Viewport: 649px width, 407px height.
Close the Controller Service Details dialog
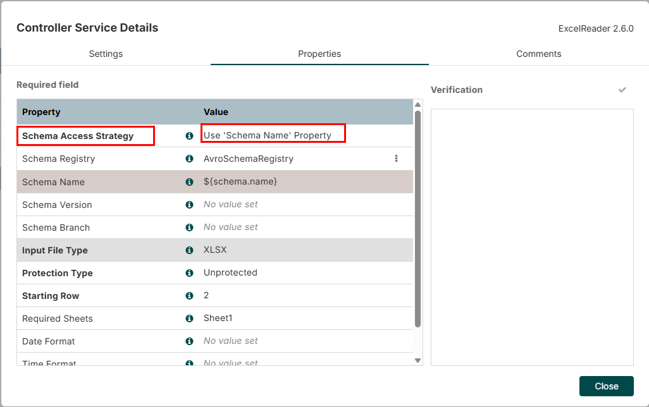coord(607,386)
